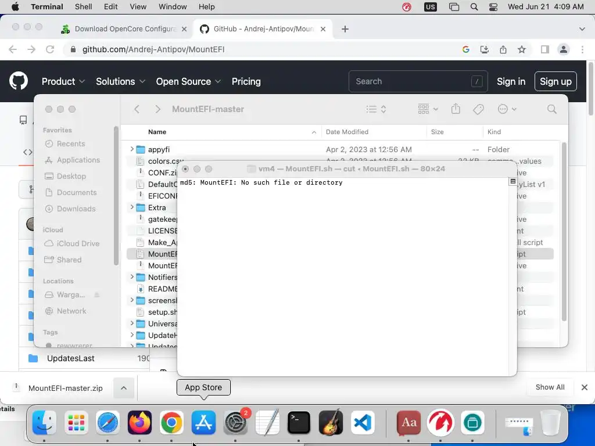Image resolution: width=595 pixels, height=446 pixels.
Task: Open the Shell menu
Action: 84,7
